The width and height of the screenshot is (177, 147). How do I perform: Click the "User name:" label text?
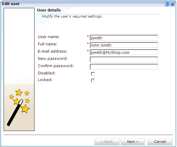(x=49, y=37)
